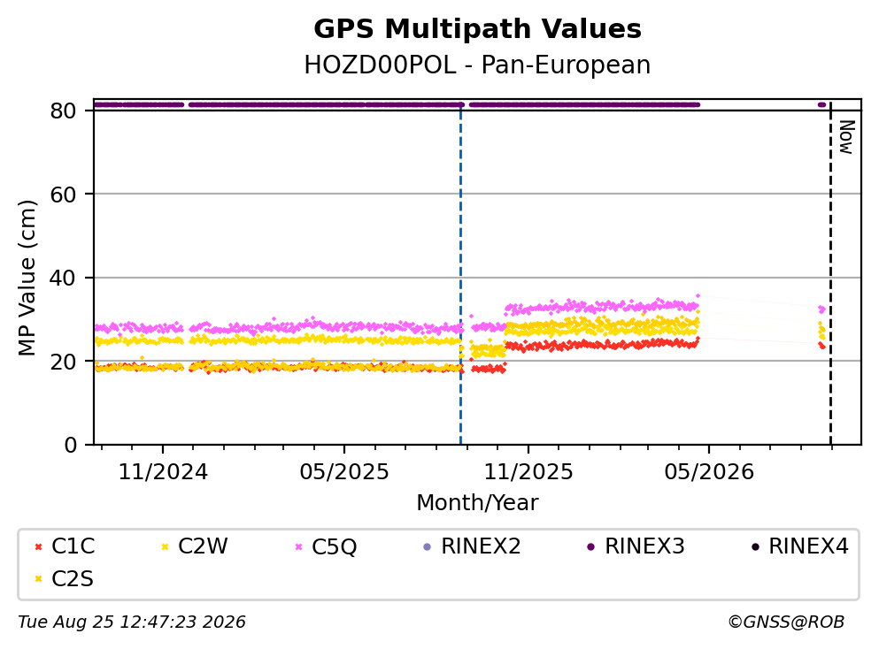Click the RINEX4 black legend dot
Screen dimensions: 879x649
[x=754, y=546]
